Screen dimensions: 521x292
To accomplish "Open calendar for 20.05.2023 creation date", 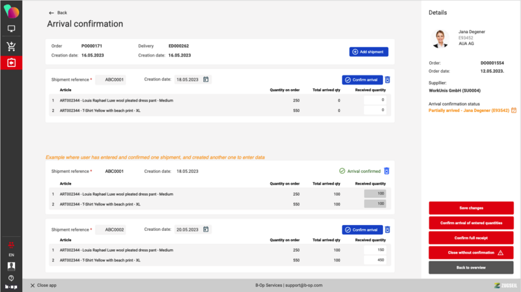I will coord(206,230).
